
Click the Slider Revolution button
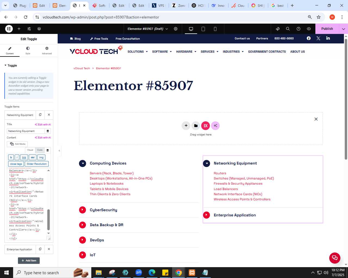click(37, 164)
